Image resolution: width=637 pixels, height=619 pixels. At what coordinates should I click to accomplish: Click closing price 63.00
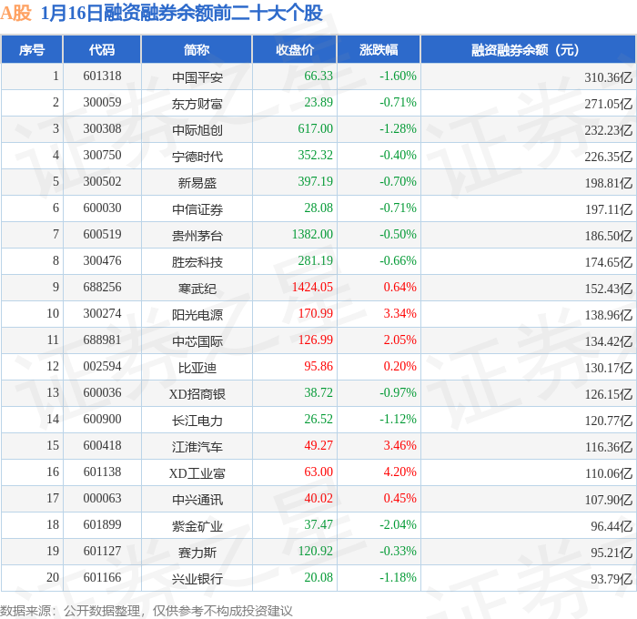pyautogui.click(x=318, y=472)
